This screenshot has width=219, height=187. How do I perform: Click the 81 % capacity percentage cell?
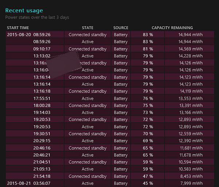(148, 49)
